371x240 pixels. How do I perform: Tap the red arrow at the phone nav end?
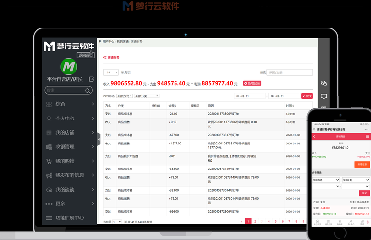point(368,222)
